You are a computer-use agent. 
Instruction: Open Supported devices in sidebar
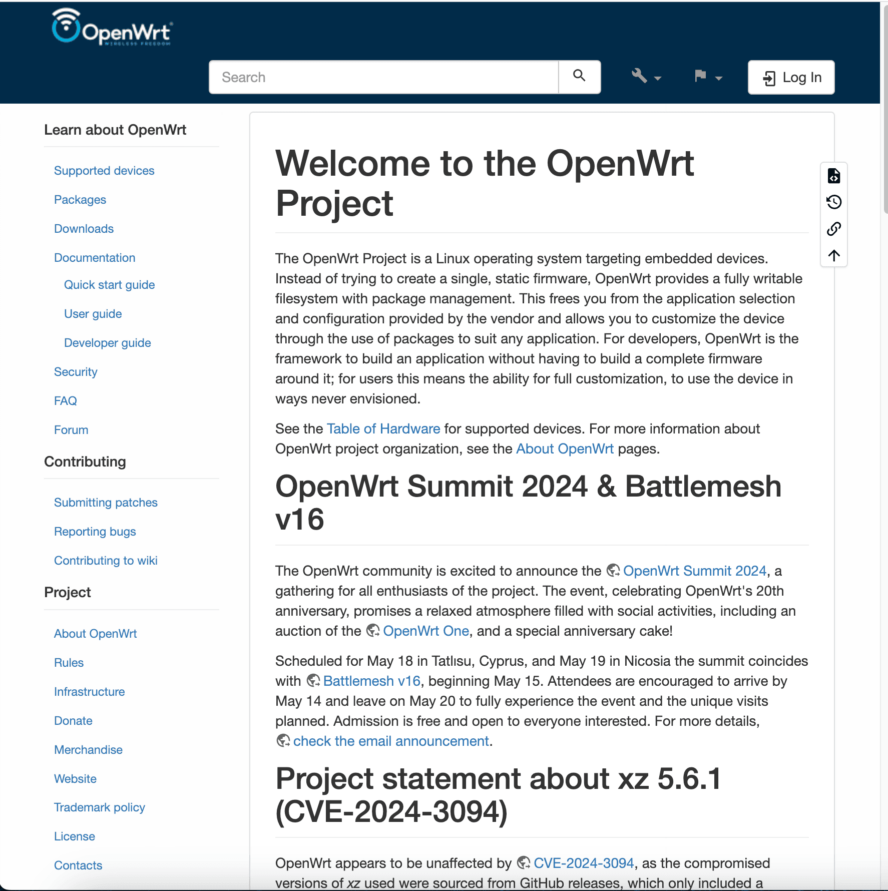pyautogui.click(x=104, y=171)
